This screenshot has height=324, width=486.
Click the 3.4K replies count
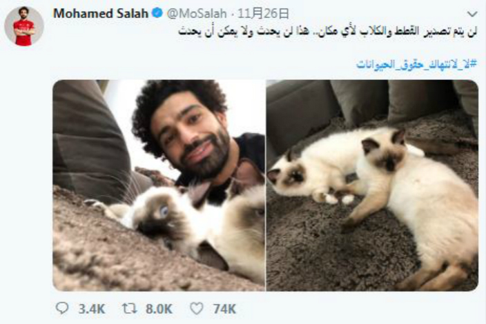coord(92,309)
